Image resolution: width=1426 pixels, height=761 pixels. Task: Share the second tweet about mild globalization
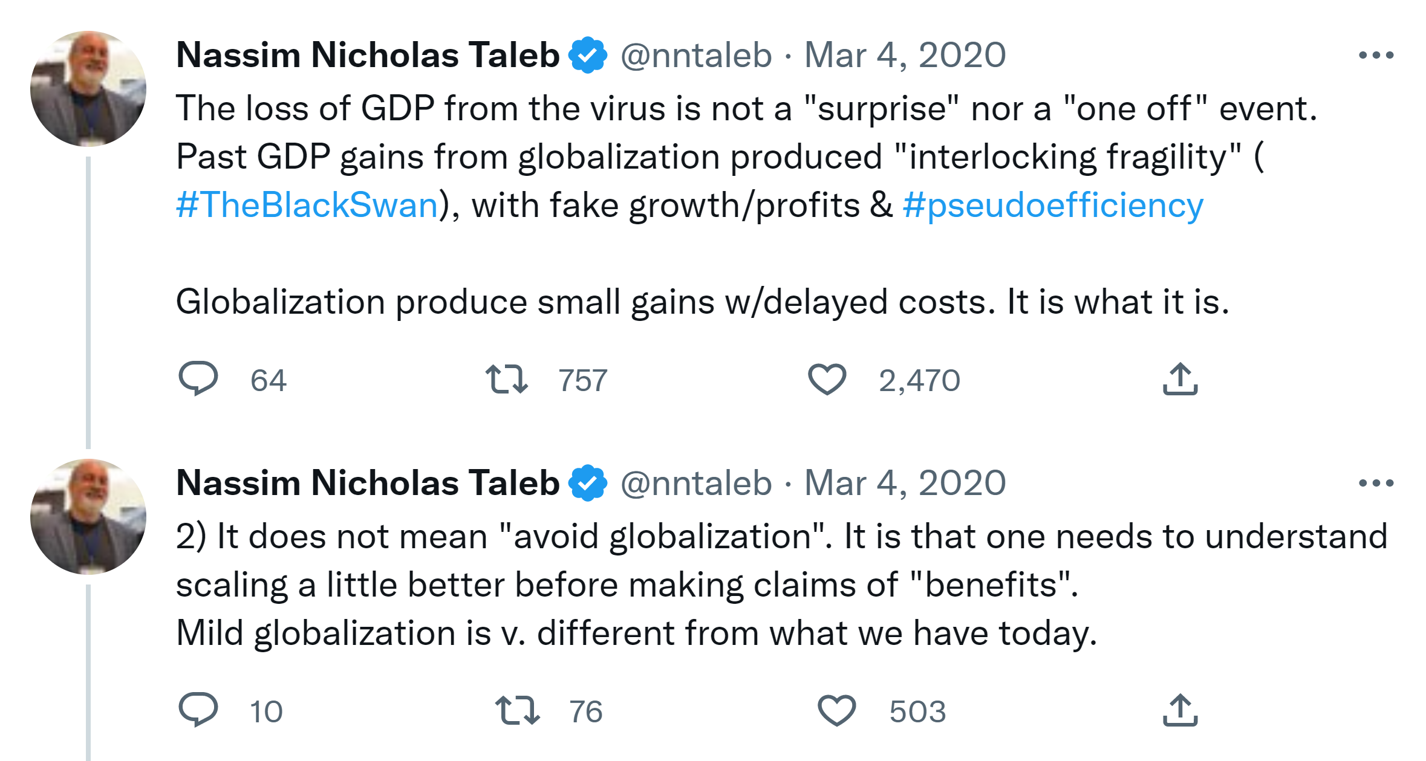(x=1180, y=710)
